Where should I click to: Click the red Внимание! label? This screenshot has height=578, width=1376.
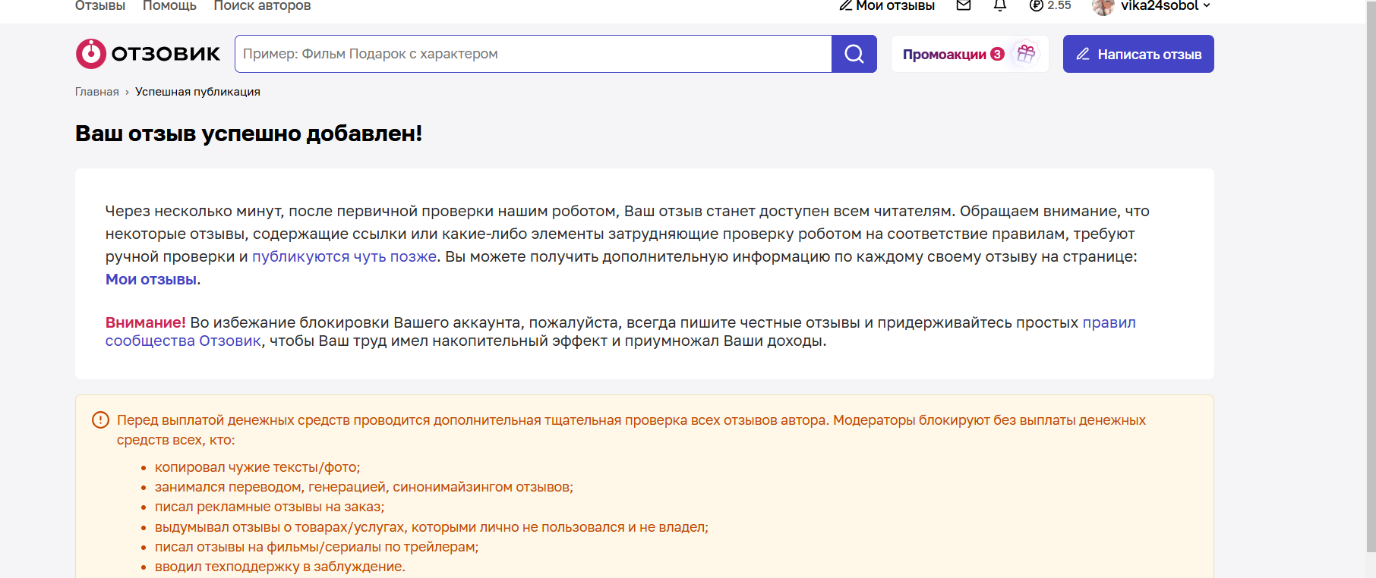[146, 322]
